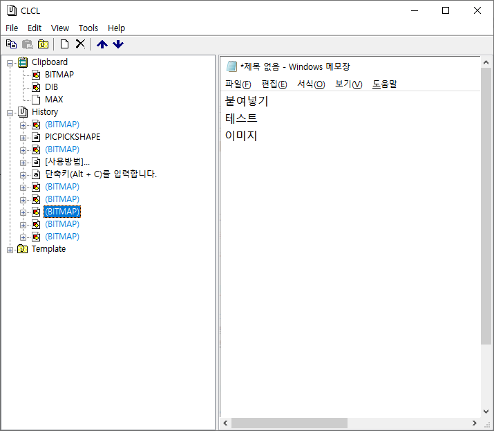Move item down with blue down arrow

pyautogui.click(x=118, y=44)
